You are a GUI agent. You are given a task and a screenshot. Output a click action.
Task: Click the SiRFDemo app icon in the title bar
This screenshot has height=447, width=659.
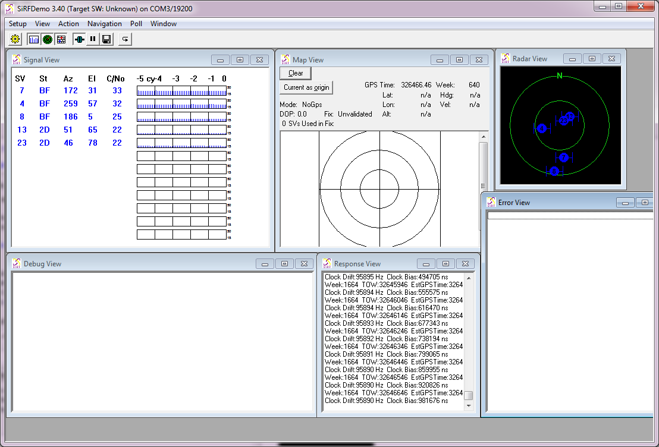[x=10, y=8]
